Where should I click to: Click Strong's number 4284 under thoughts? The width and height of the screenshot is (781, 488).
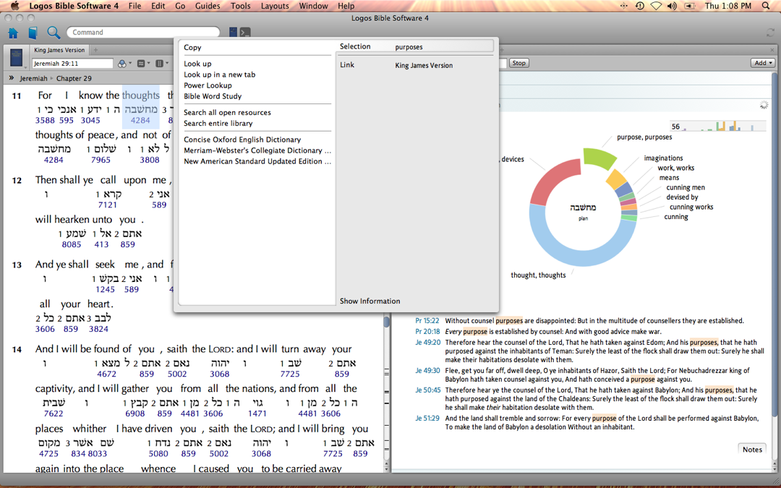click(x=140, y=120)
